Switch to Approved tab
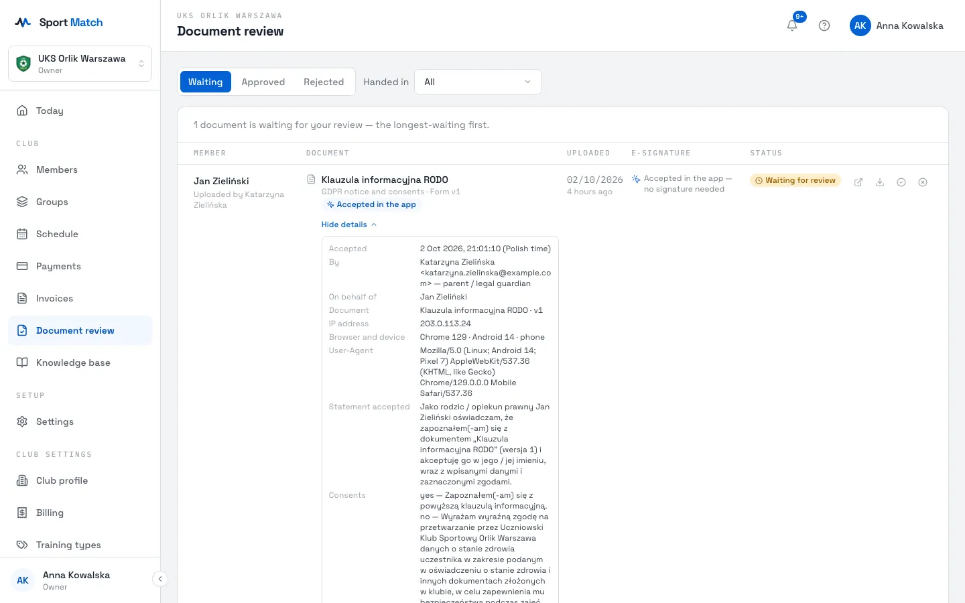Image resolution: width=965 pixels, height=603 pixels. coord(263,82)
